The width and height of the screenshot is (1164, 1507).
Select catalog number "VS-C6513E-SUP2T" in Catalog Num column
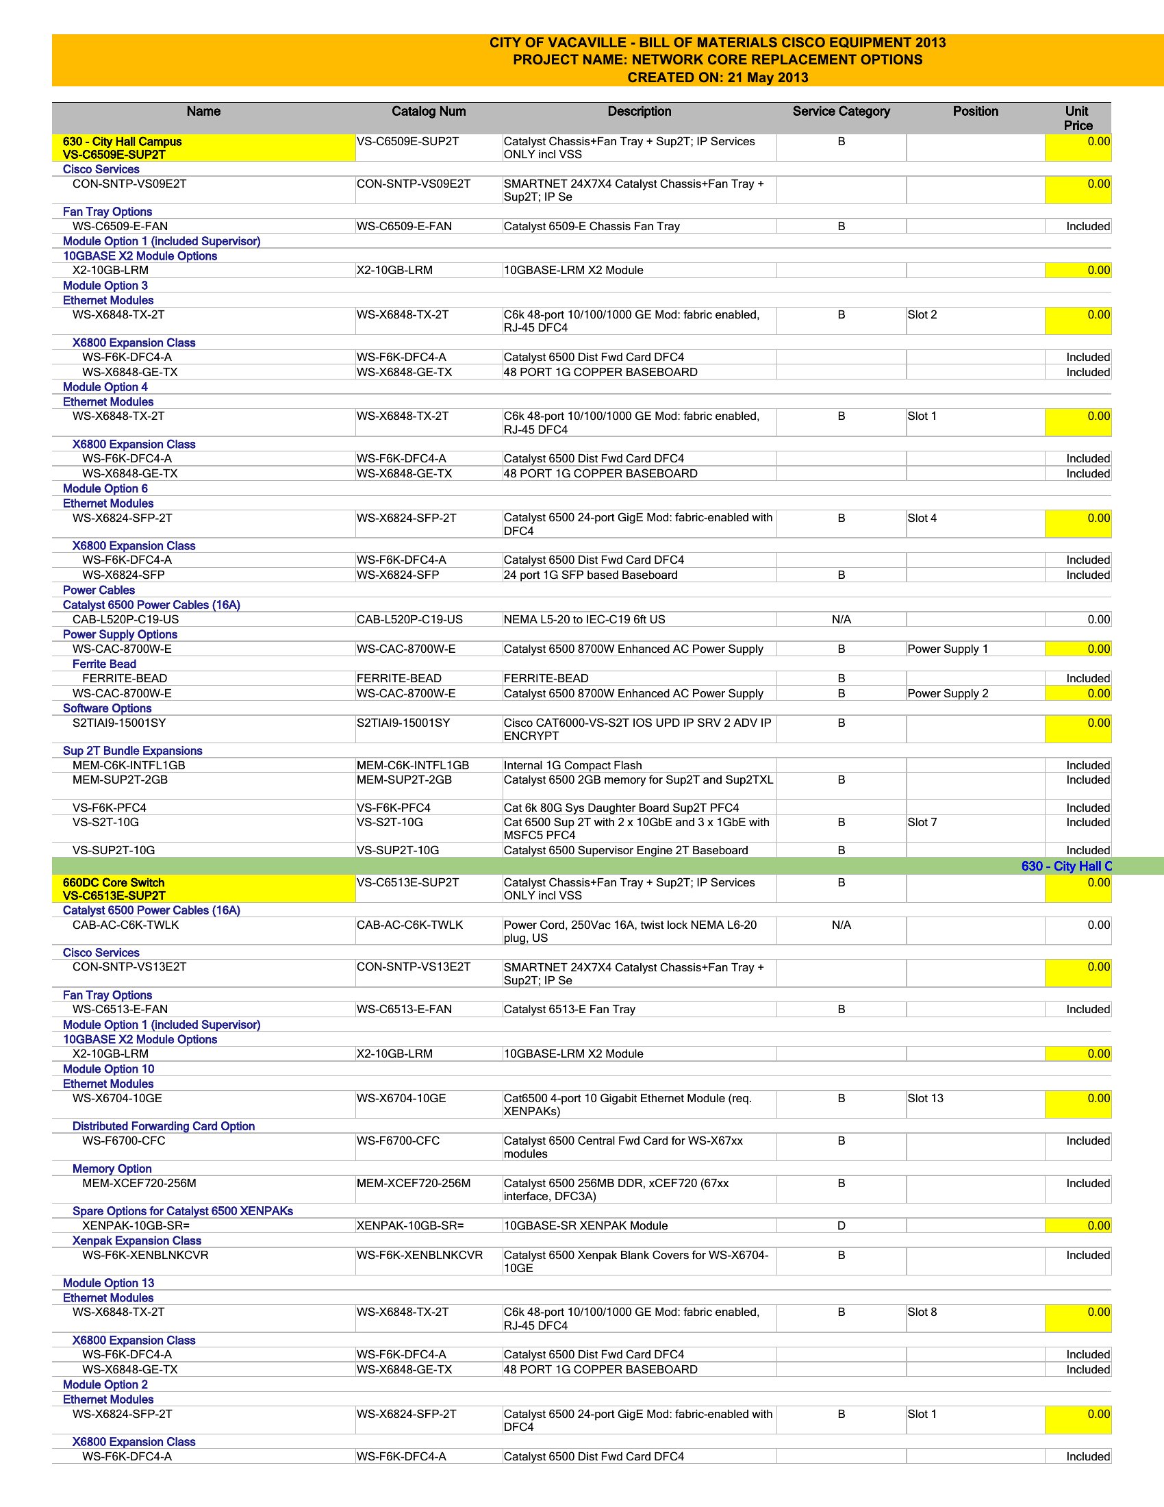pyautogui.click(x=407, y=882)
